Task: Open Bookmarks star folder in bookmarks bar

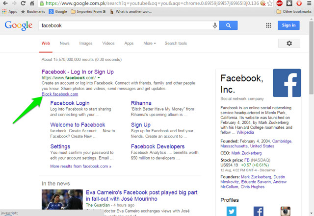Action: point(33,12)
